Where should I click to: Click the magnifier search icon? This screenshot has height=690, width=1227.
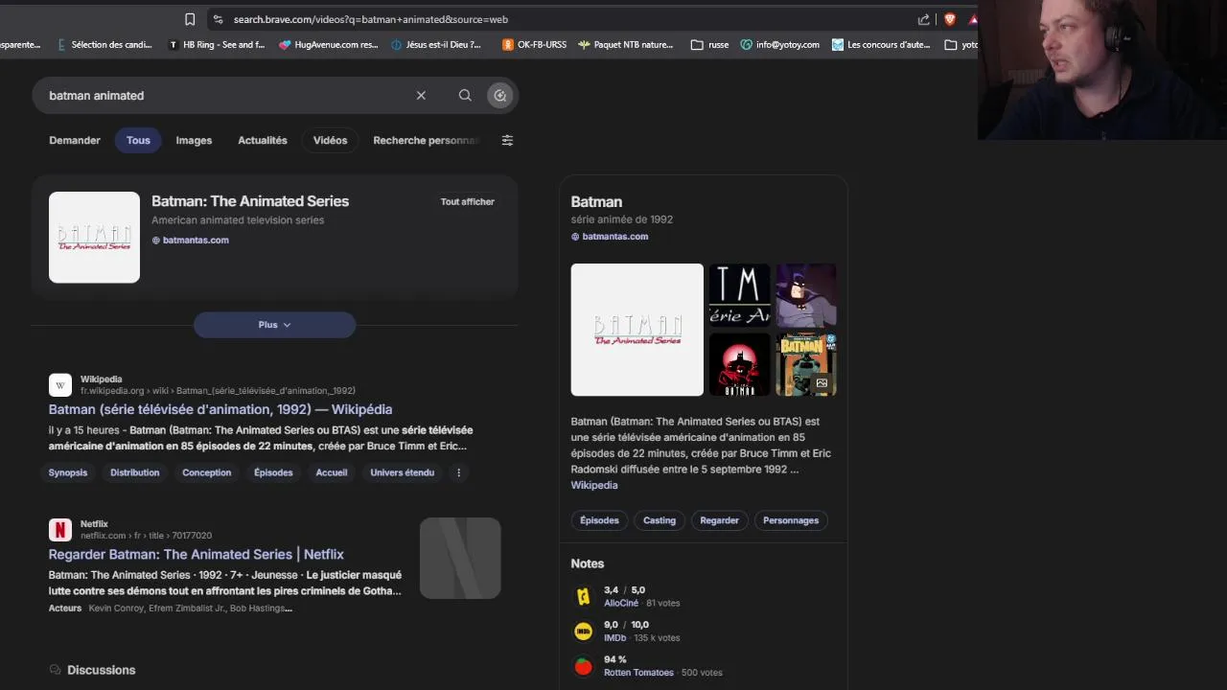pos(465,95)
